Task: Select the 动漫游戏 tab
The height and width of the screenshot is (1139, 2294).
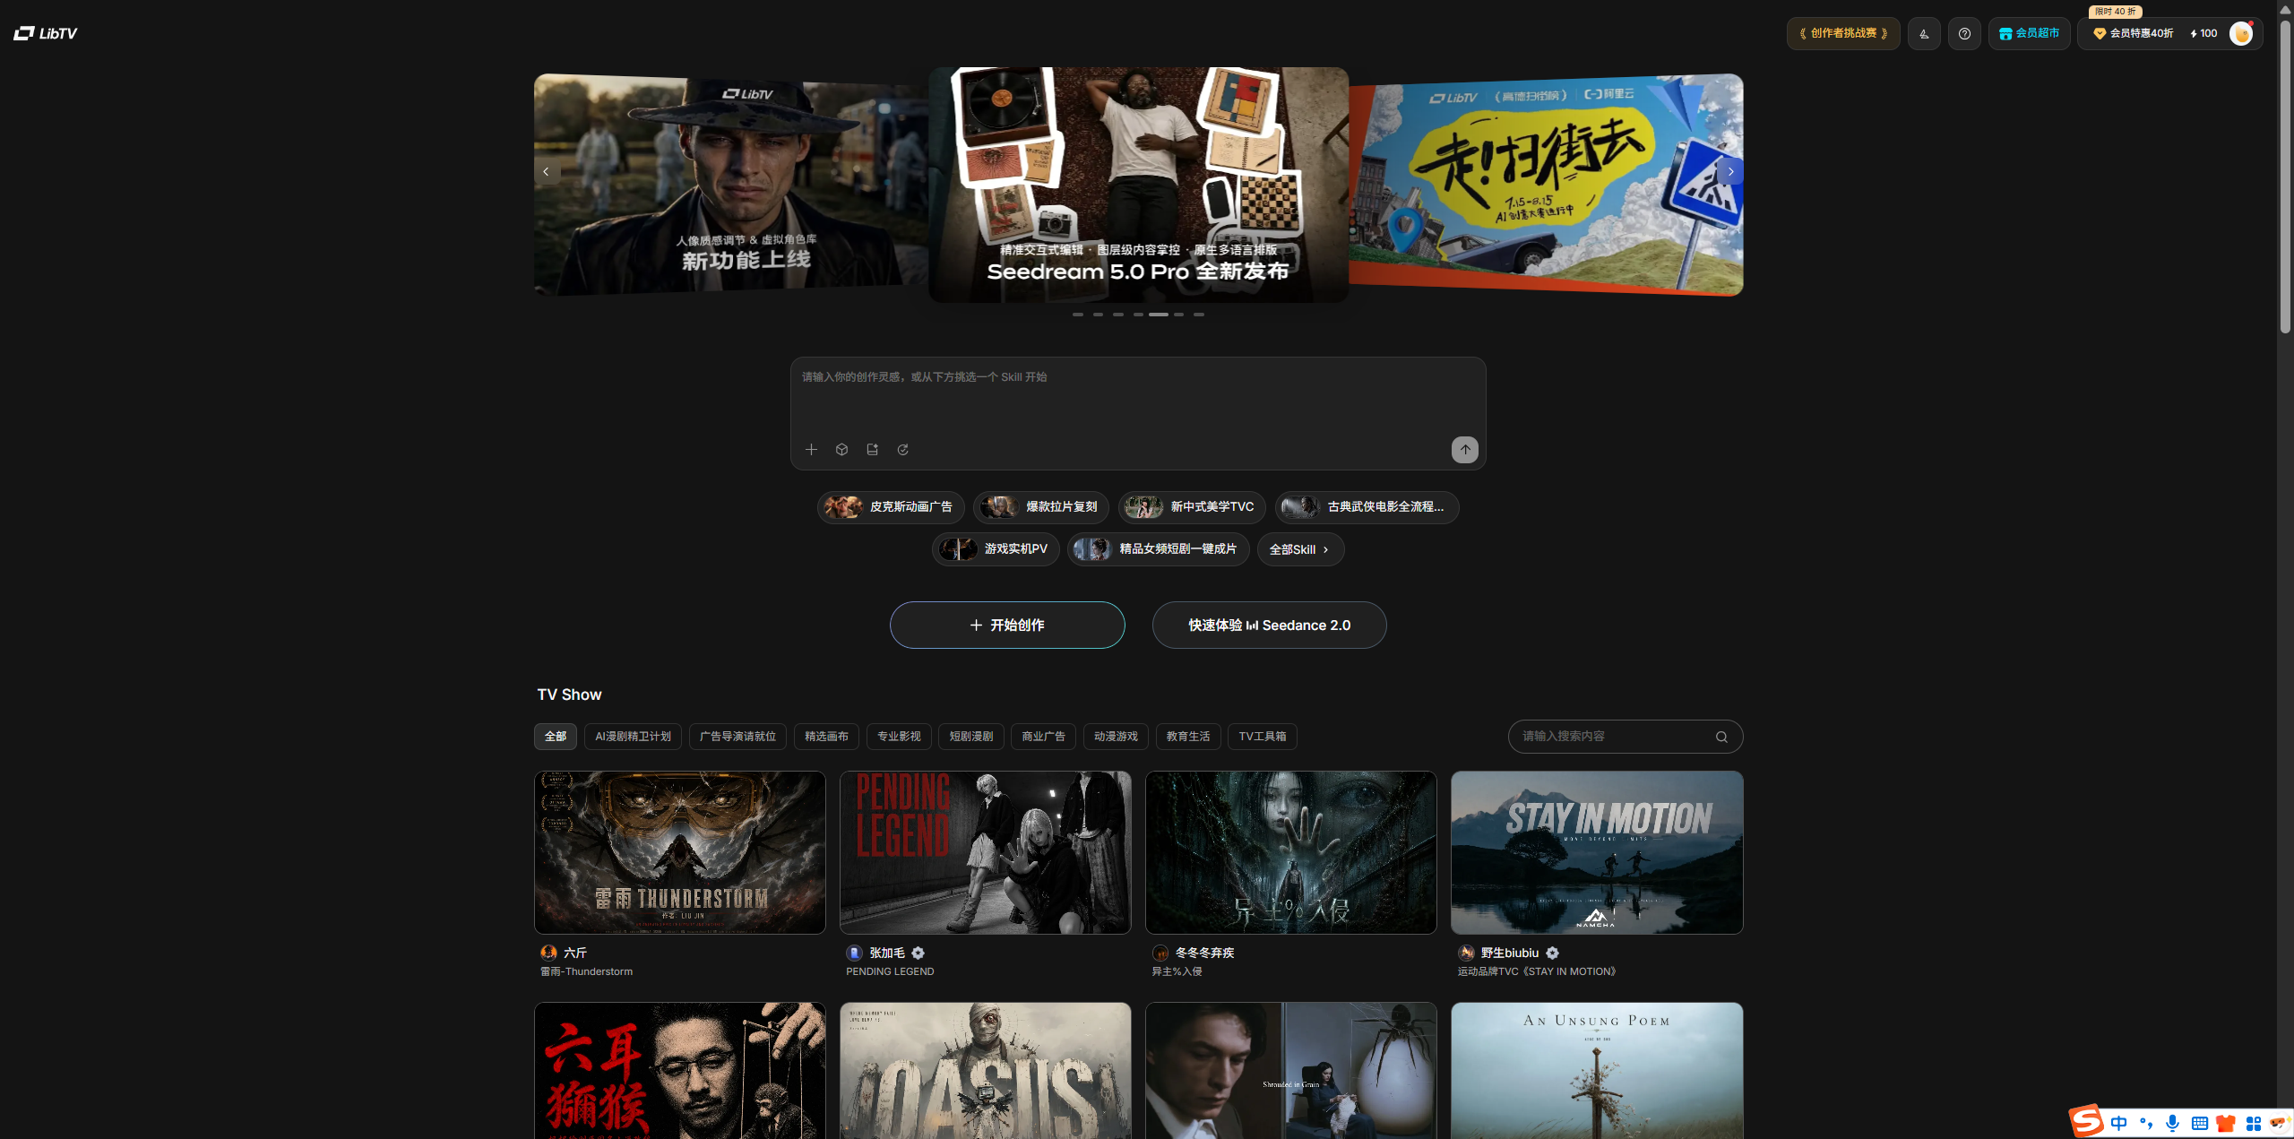Action: pos(1116,737)
